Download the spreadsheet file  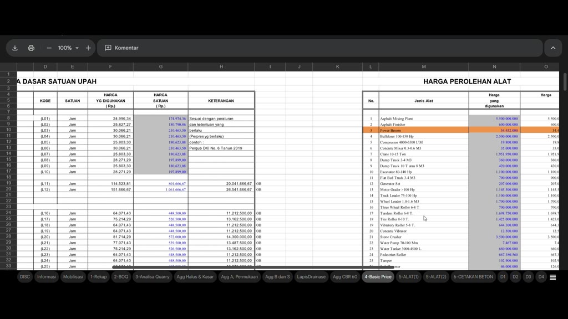coord(15,48)
